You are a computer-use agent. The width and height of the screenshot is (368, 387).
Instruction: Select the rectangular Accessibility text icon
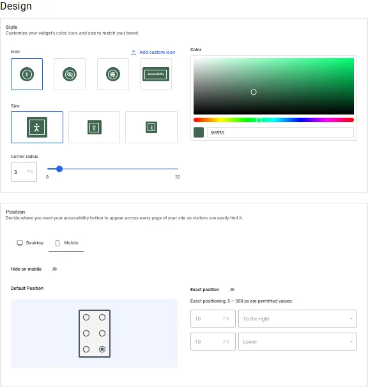[x=156, y=74]
